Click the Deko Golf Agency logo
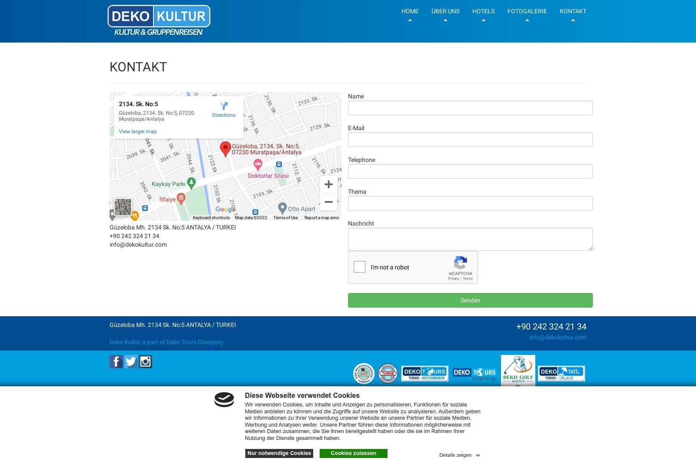696x464 pixels. 518,370
